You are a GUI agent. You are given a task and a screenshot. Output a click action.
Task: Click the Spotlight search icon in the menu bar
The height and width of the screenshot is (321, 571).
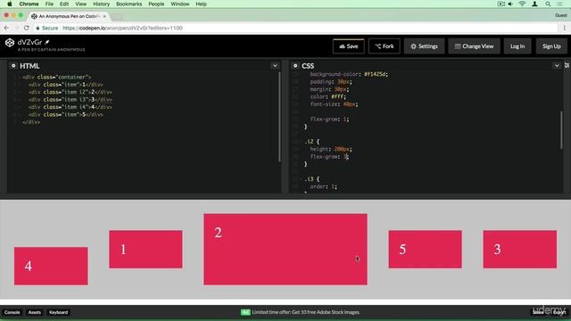click(548, 4)
